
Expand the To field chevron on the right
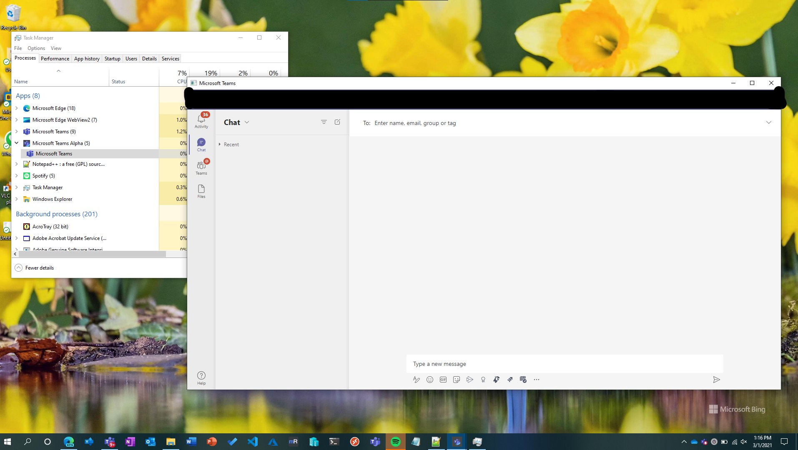(x=769, y=122)
